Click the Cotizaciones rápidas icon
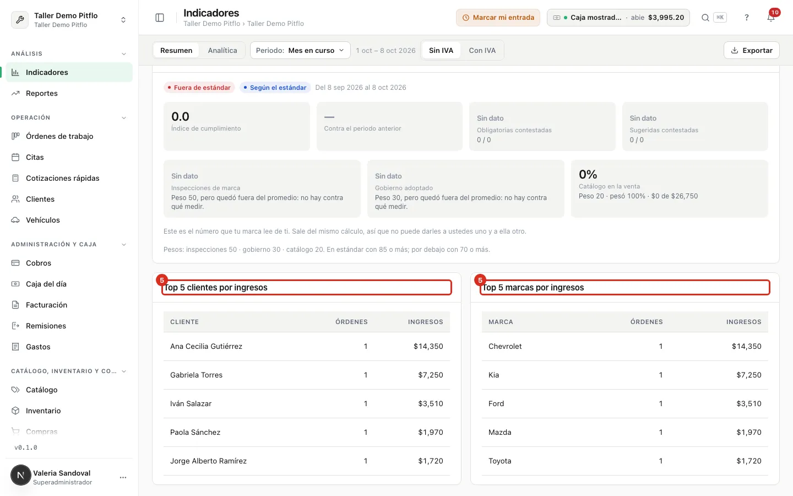 (15, 178)
